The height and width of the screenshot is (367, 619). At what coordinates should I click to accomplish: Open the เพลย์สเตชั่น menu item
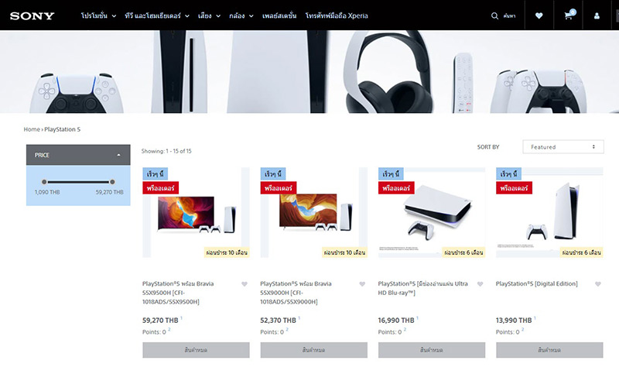pos(279,15)
